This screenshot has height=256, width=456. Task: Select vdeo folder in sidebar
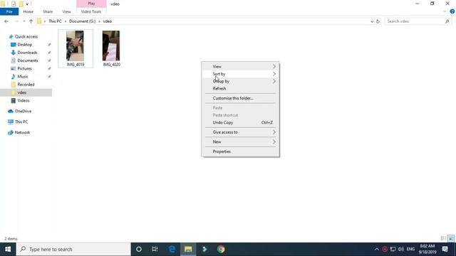pos(26,92)
